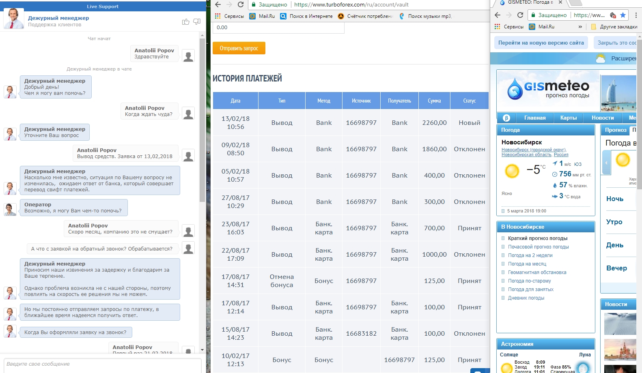Image resolution: width=642 pixels, height=373 pixels.
Task: Open Погода для занятых link
Action: (x=530, y=289)
